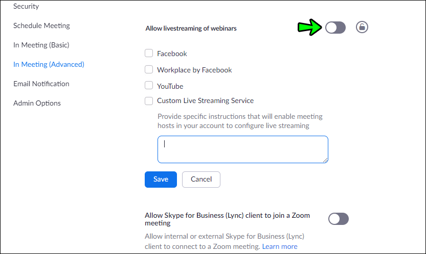
Task: Enable Custom Live Streaming Service checkbox
Action: 149,101
